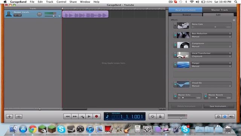Select the Deeper Vocals track instrument icon

point(9,14)
